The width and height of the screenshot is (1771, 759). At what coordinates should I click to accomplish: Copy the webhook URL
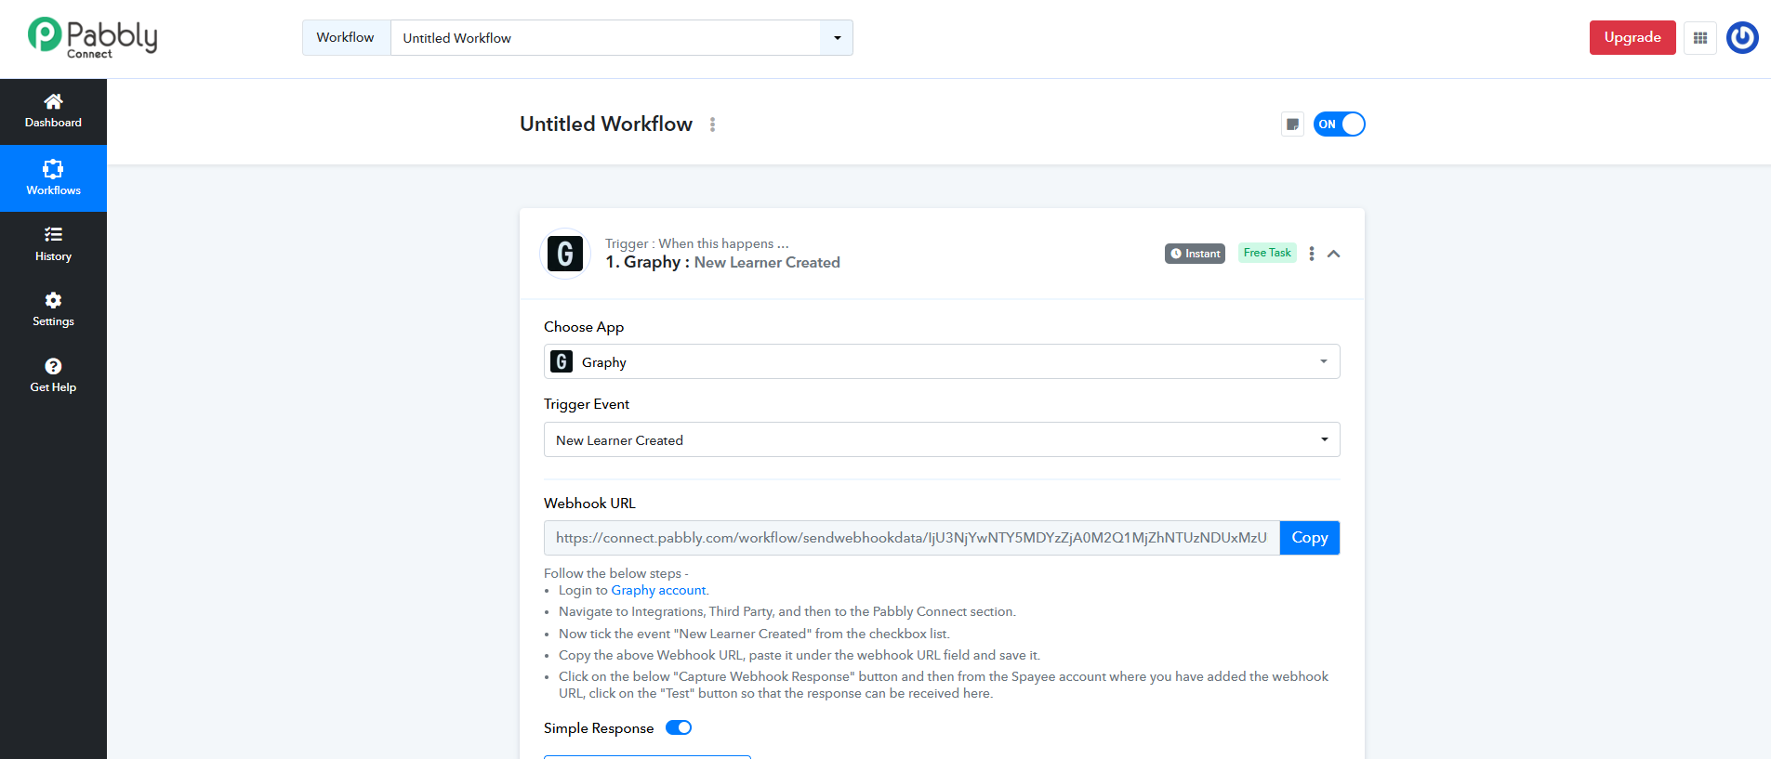(x=1309, y=538)
